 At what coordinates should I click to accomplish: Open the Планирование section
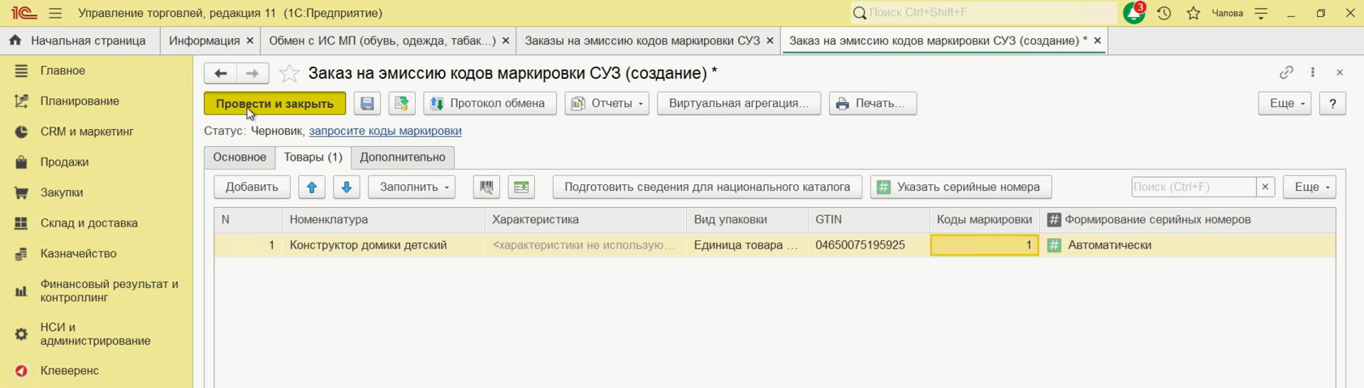pyautogui.click(x=80, y=101)
